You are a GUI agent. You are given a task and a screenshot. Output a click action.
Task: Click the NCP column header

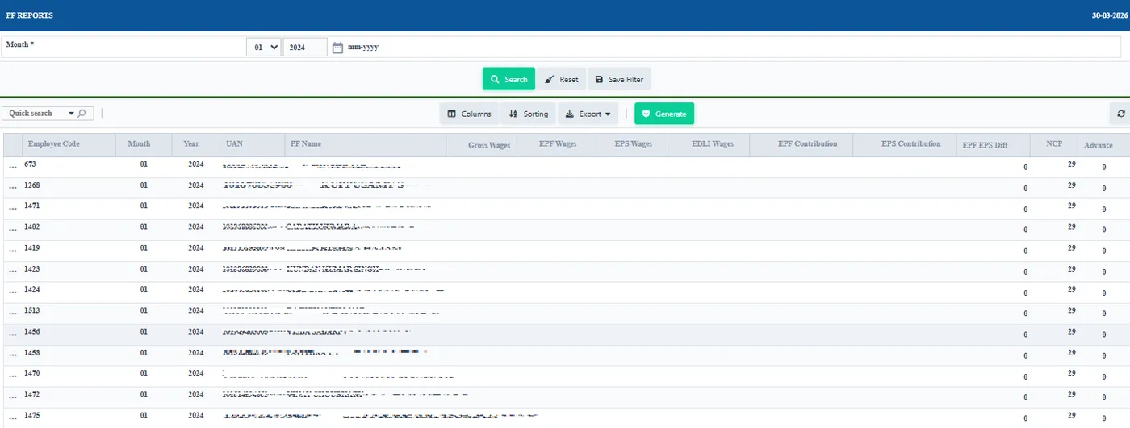(x=1055, y=143)
